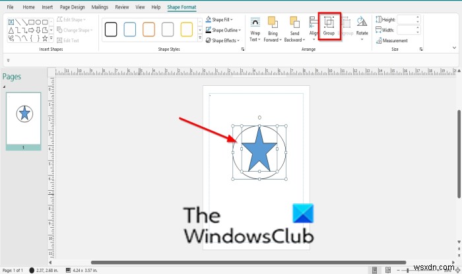Click the Ungroup button
The width and height of the screenshot is (462, 274).
pyautogui.click(x=346, y=26)
